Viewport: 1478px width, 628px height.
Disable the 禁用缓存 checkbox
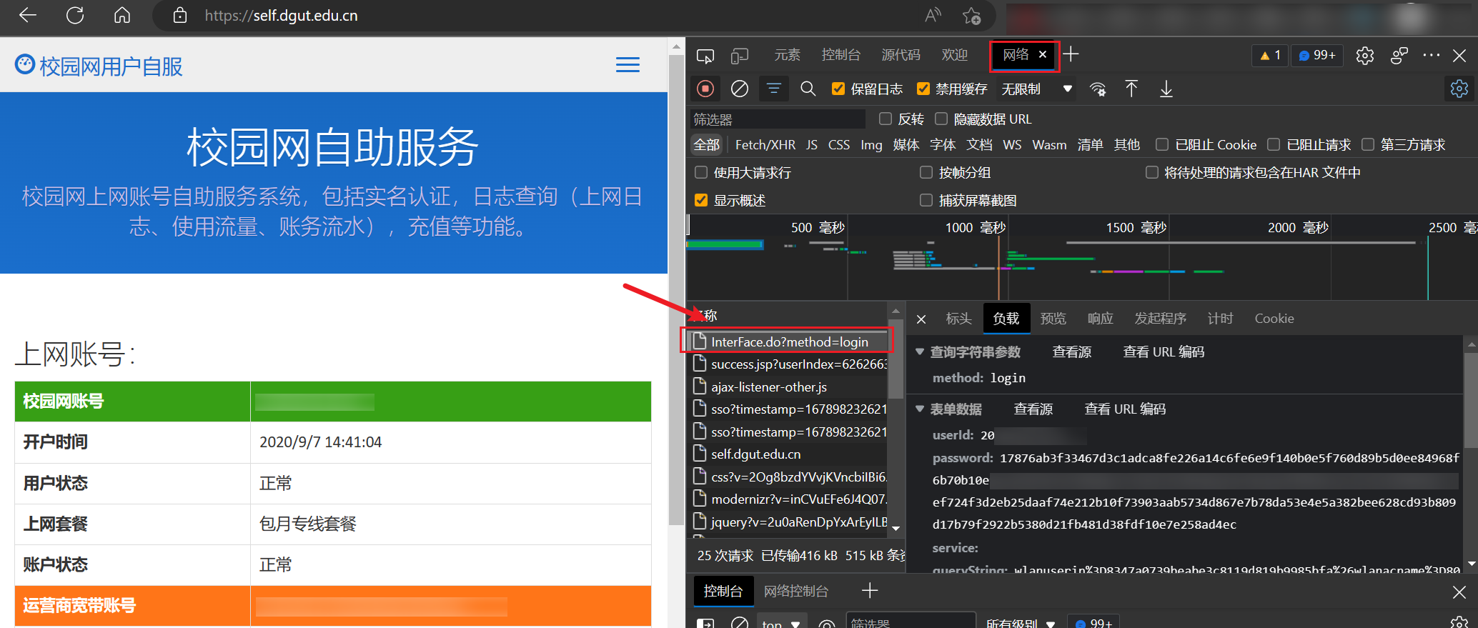point(923,89)
